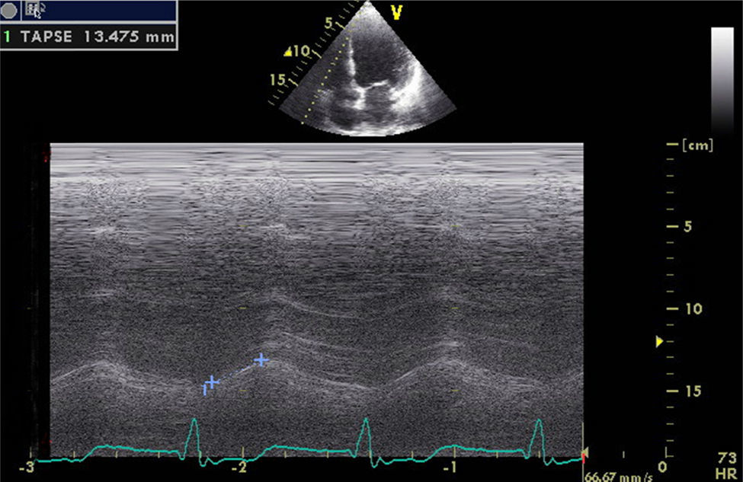This screenshot has height=482, width=743.
Task: Select the lower blue TAPSE caliper cross
Action: 212,381
